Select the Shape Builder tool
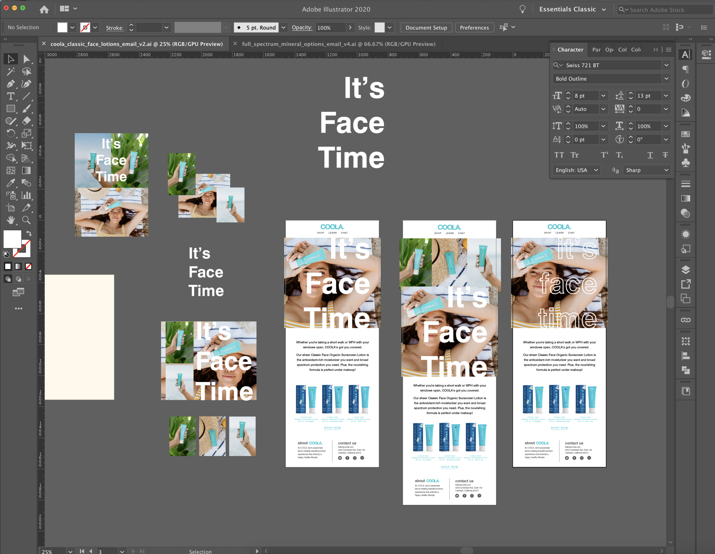This screenshot has height=554, width=715. tap(11, 158)
